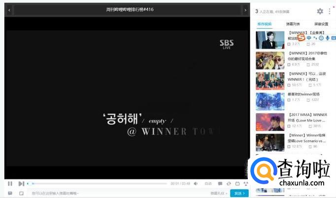This screenshot has width=336, height=198.
Task: Toggle the danmaku comment bubble icon in player bar
Action: tap(220, 184)
